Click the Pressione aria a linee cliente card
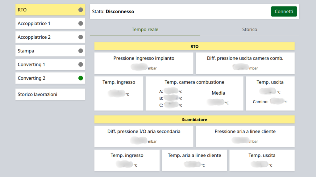This screenshot has height=177, width=316. point(245,136)
